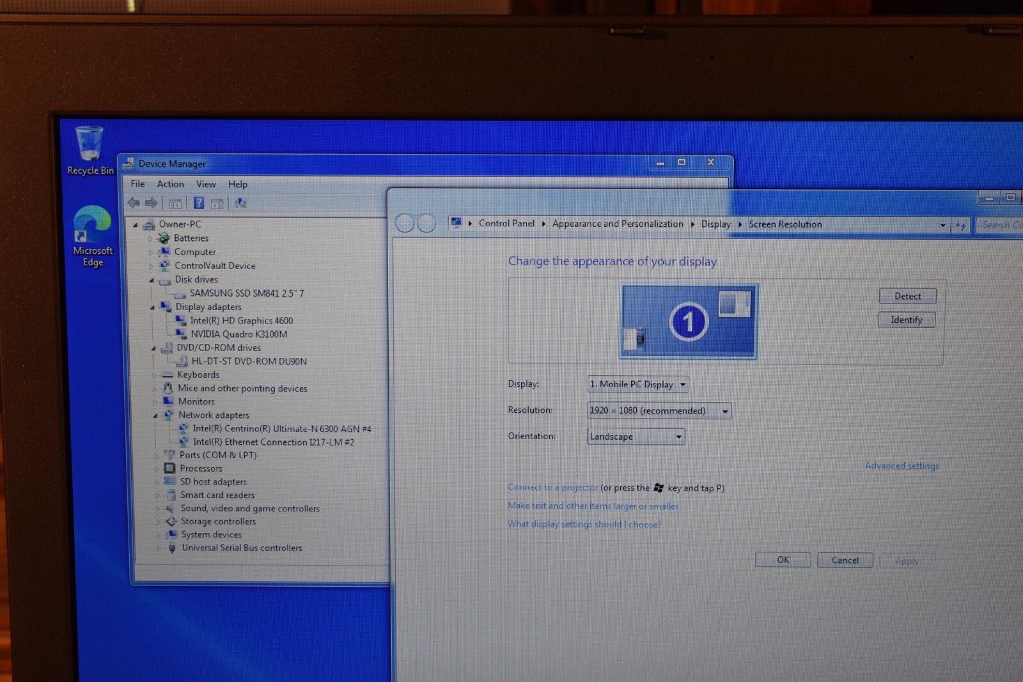Click Cancel in Screen Resolution

pos(845,561)
